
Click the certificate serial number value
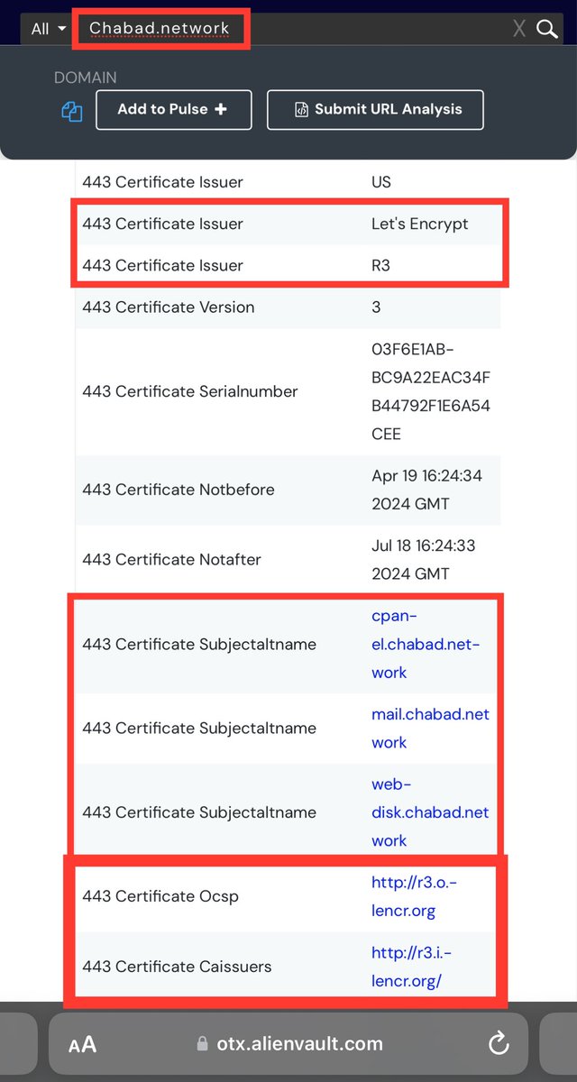point(430,391)
